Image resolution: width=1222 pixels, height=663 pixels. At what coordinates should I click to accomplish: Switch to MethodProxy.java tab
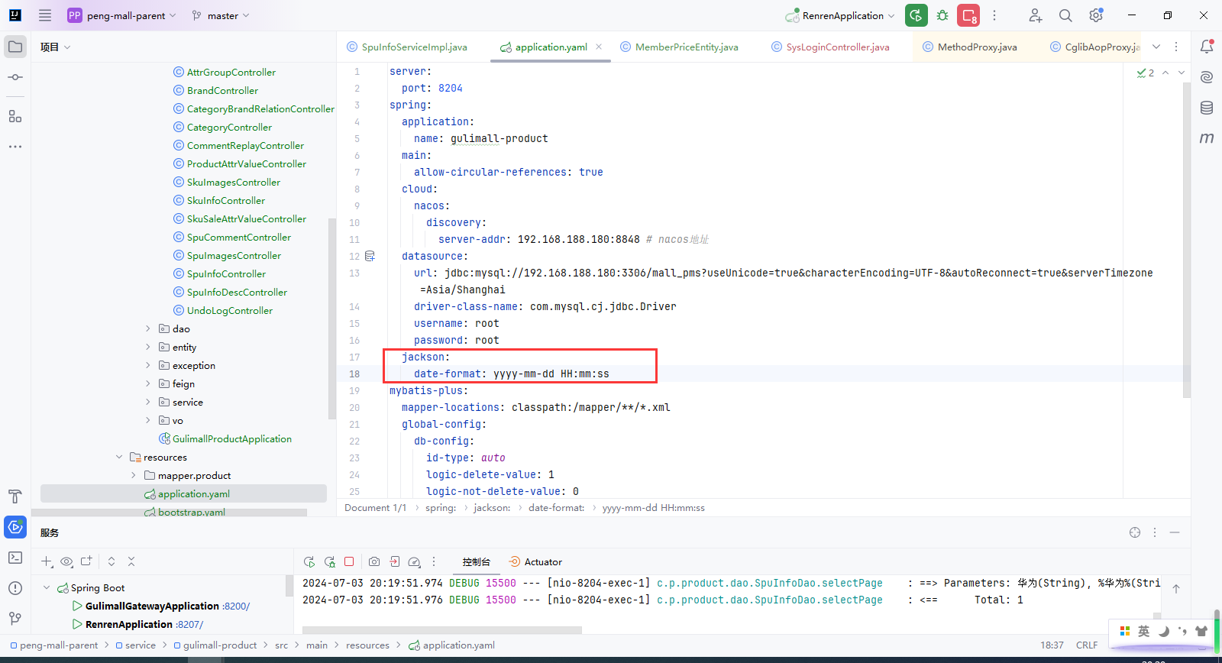[970, 47]
